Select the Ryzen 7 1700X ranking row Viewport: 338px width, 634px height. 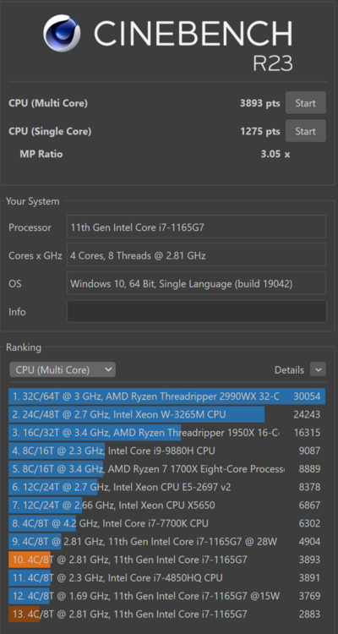pyautogui.click(x=167, y=468)
